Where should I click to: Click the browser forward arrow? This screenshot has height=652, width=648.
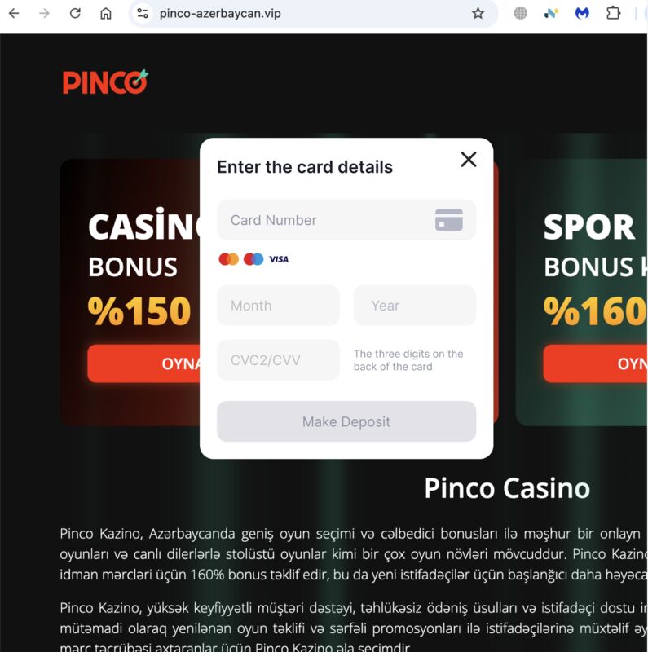pos(44,13)
